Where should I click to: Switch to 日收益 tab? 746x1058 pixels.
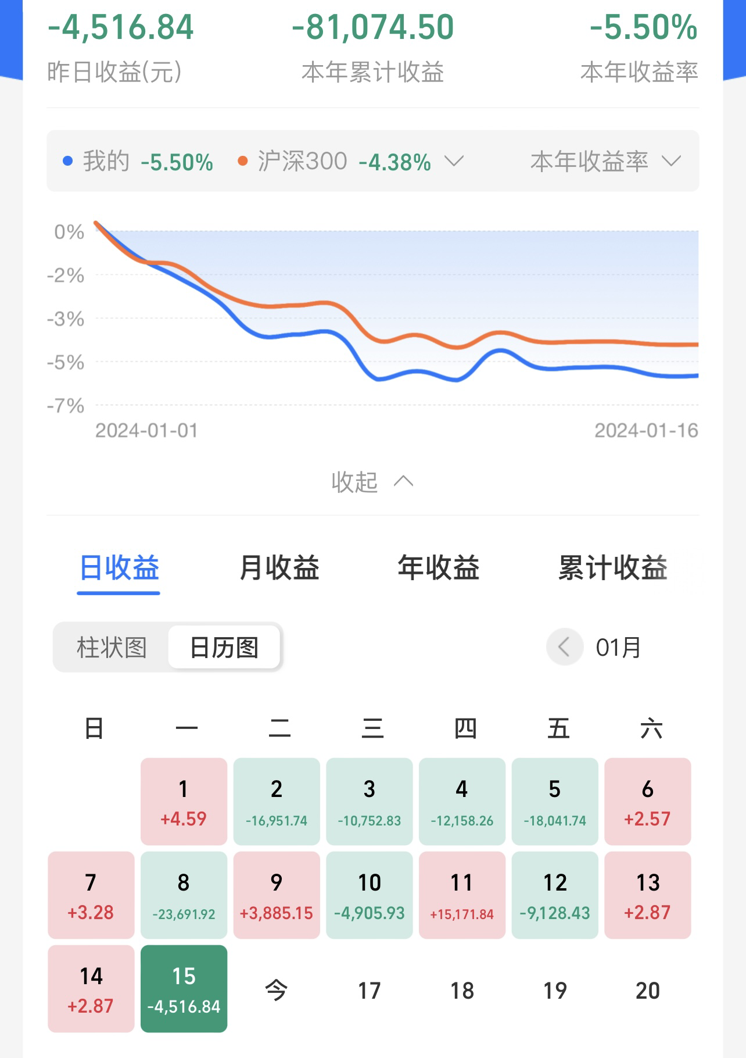coord(119,568)
